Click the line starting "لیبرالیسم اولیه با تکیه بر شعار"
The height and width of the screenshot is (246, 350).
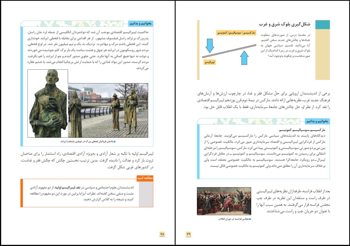[87, 154]
